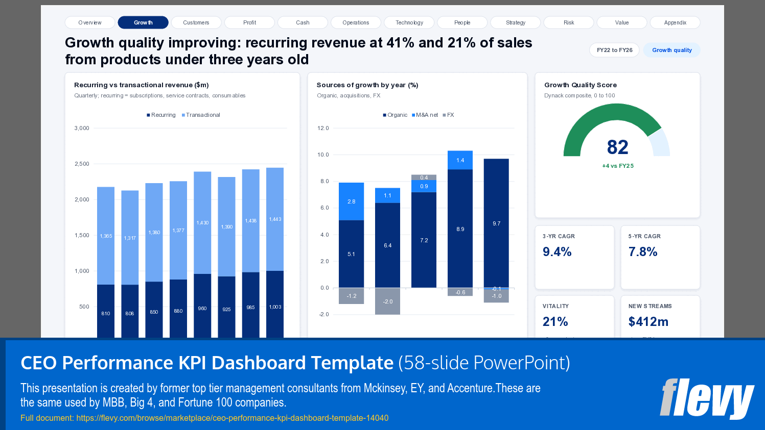
Task: Open the flevy.com full document link
Action: [232, 418]
